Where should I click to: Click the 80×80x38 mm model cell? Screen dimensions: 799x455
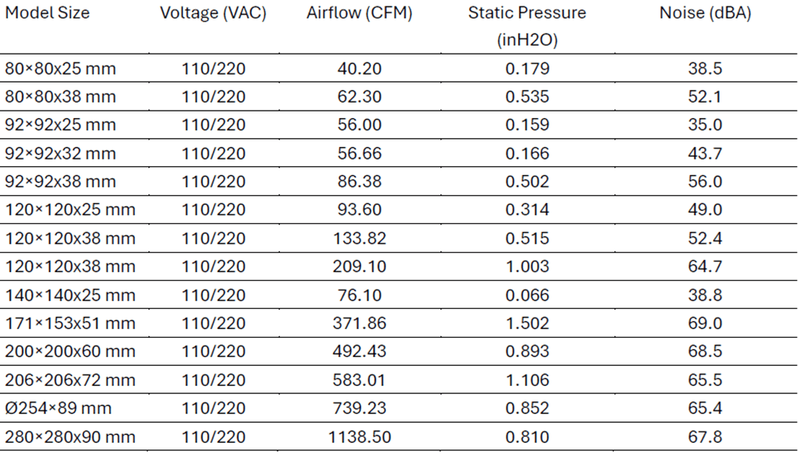(x=60, y=97)
